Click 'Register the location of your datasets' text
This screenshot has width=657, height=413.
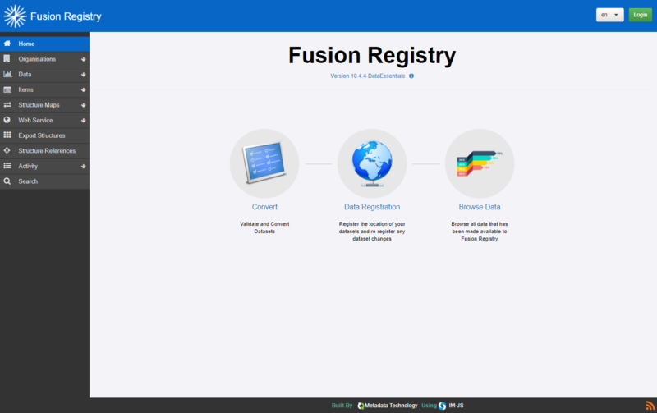click(x=372, y=232)
